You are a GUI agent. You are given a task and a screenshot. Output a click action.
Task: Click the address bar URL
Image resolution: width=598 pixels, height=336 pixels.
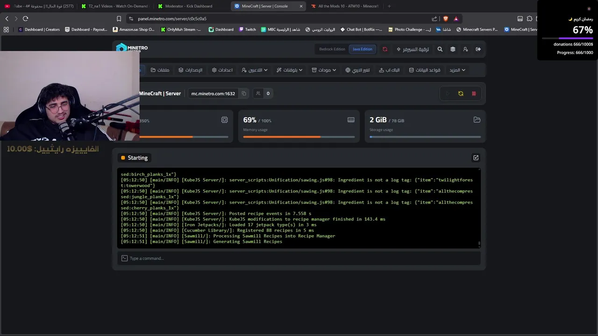tap(172, 19)
